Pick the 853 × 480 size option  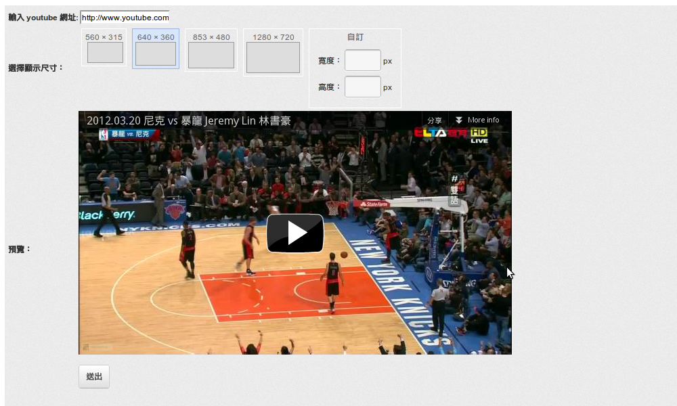tap(211, 50)
